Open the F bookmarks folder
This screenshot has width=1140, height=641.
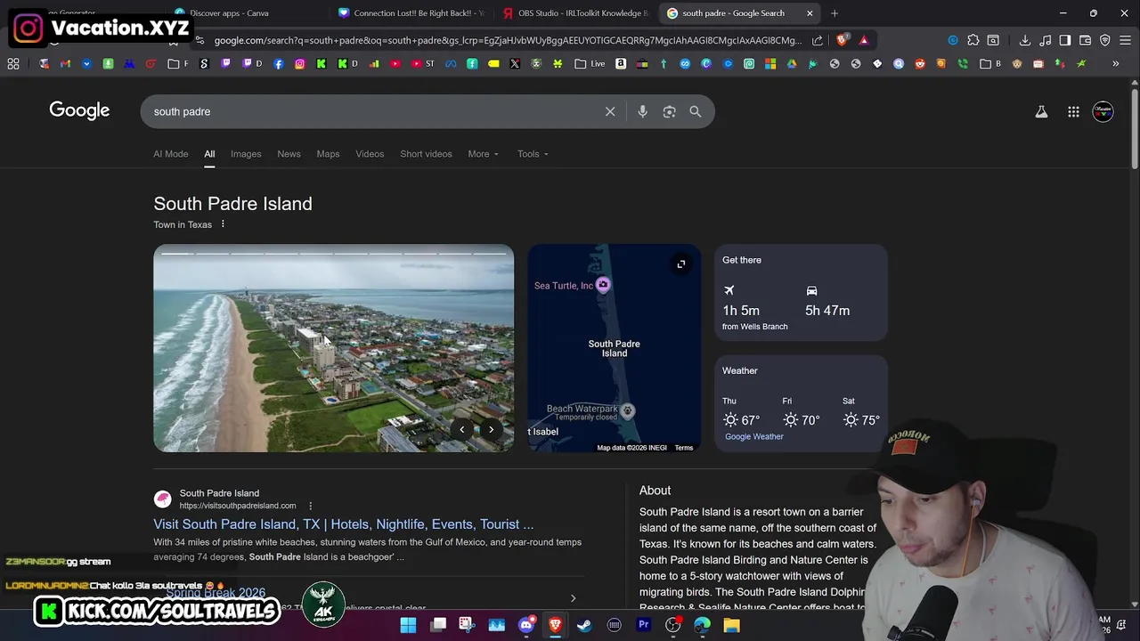[x=178, y=63]
